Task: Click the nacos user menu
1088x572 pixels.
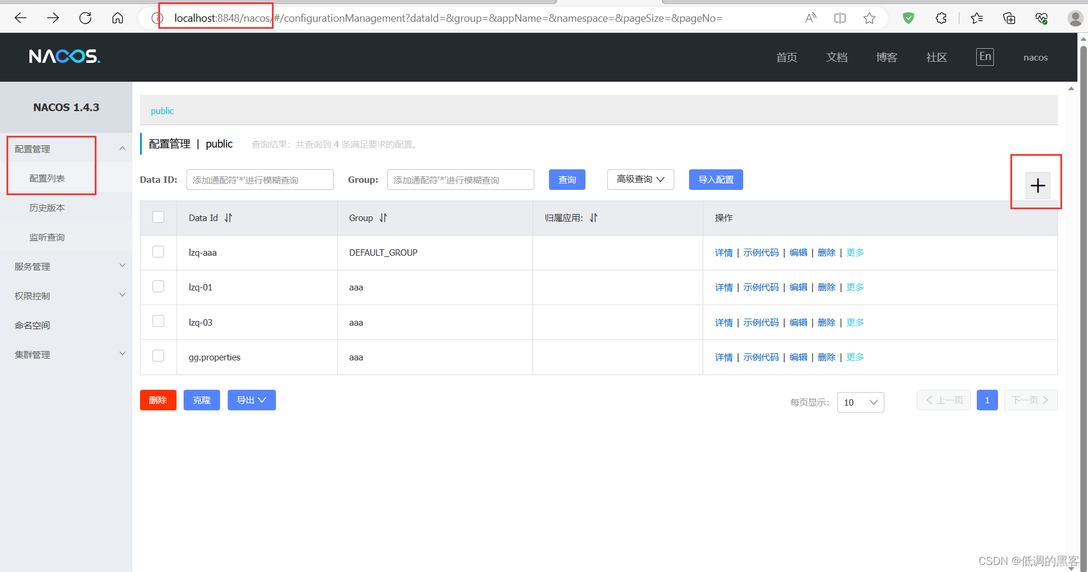Action: (1036, 57)
